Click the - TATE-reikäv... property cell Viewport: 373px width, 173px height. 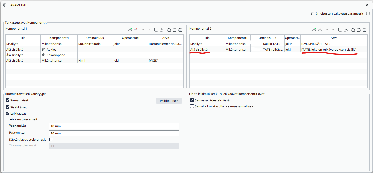tap(267, 49)
